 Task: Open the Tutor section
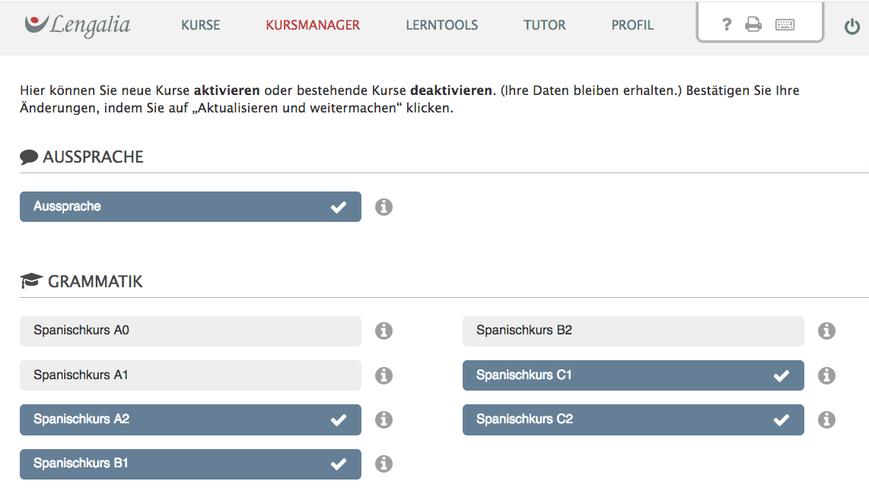click(545, 25)
